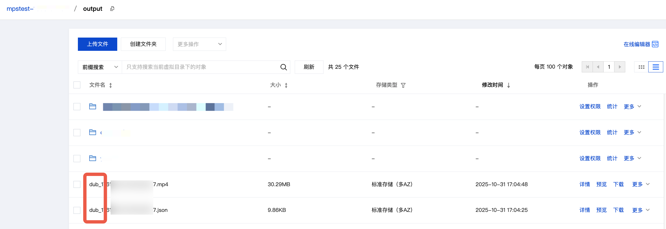Sort by modified time (修改时间)

click(509, 85)
